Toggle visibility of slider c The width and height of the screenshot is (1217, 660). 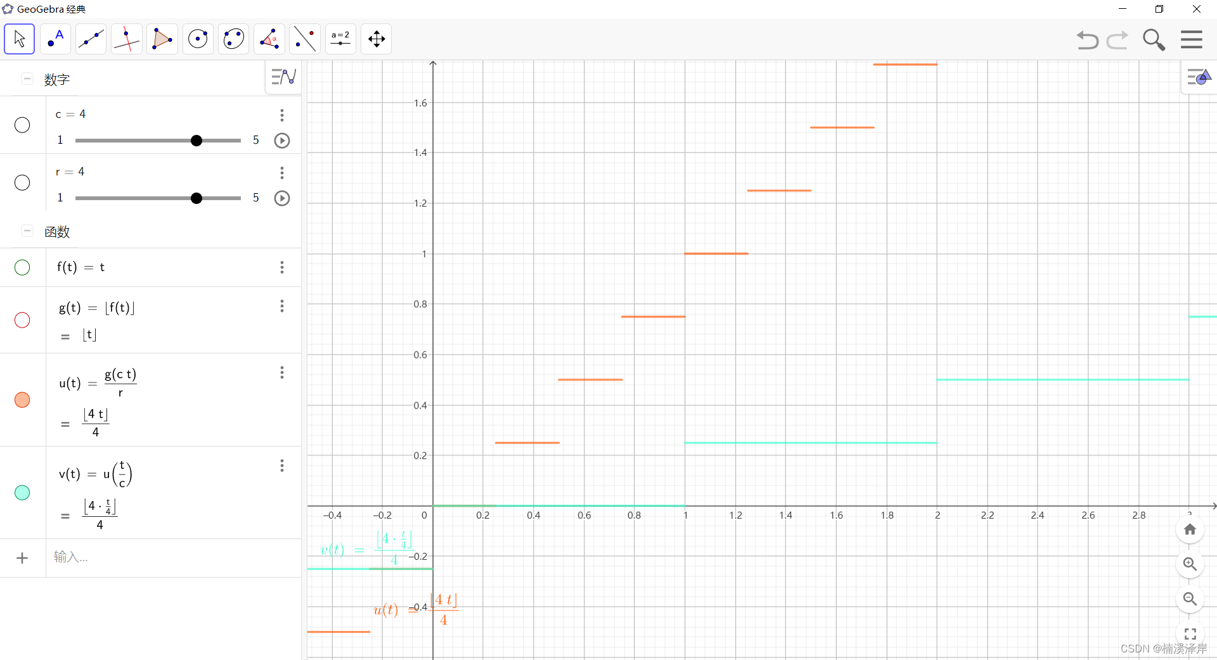pos(22,125)
